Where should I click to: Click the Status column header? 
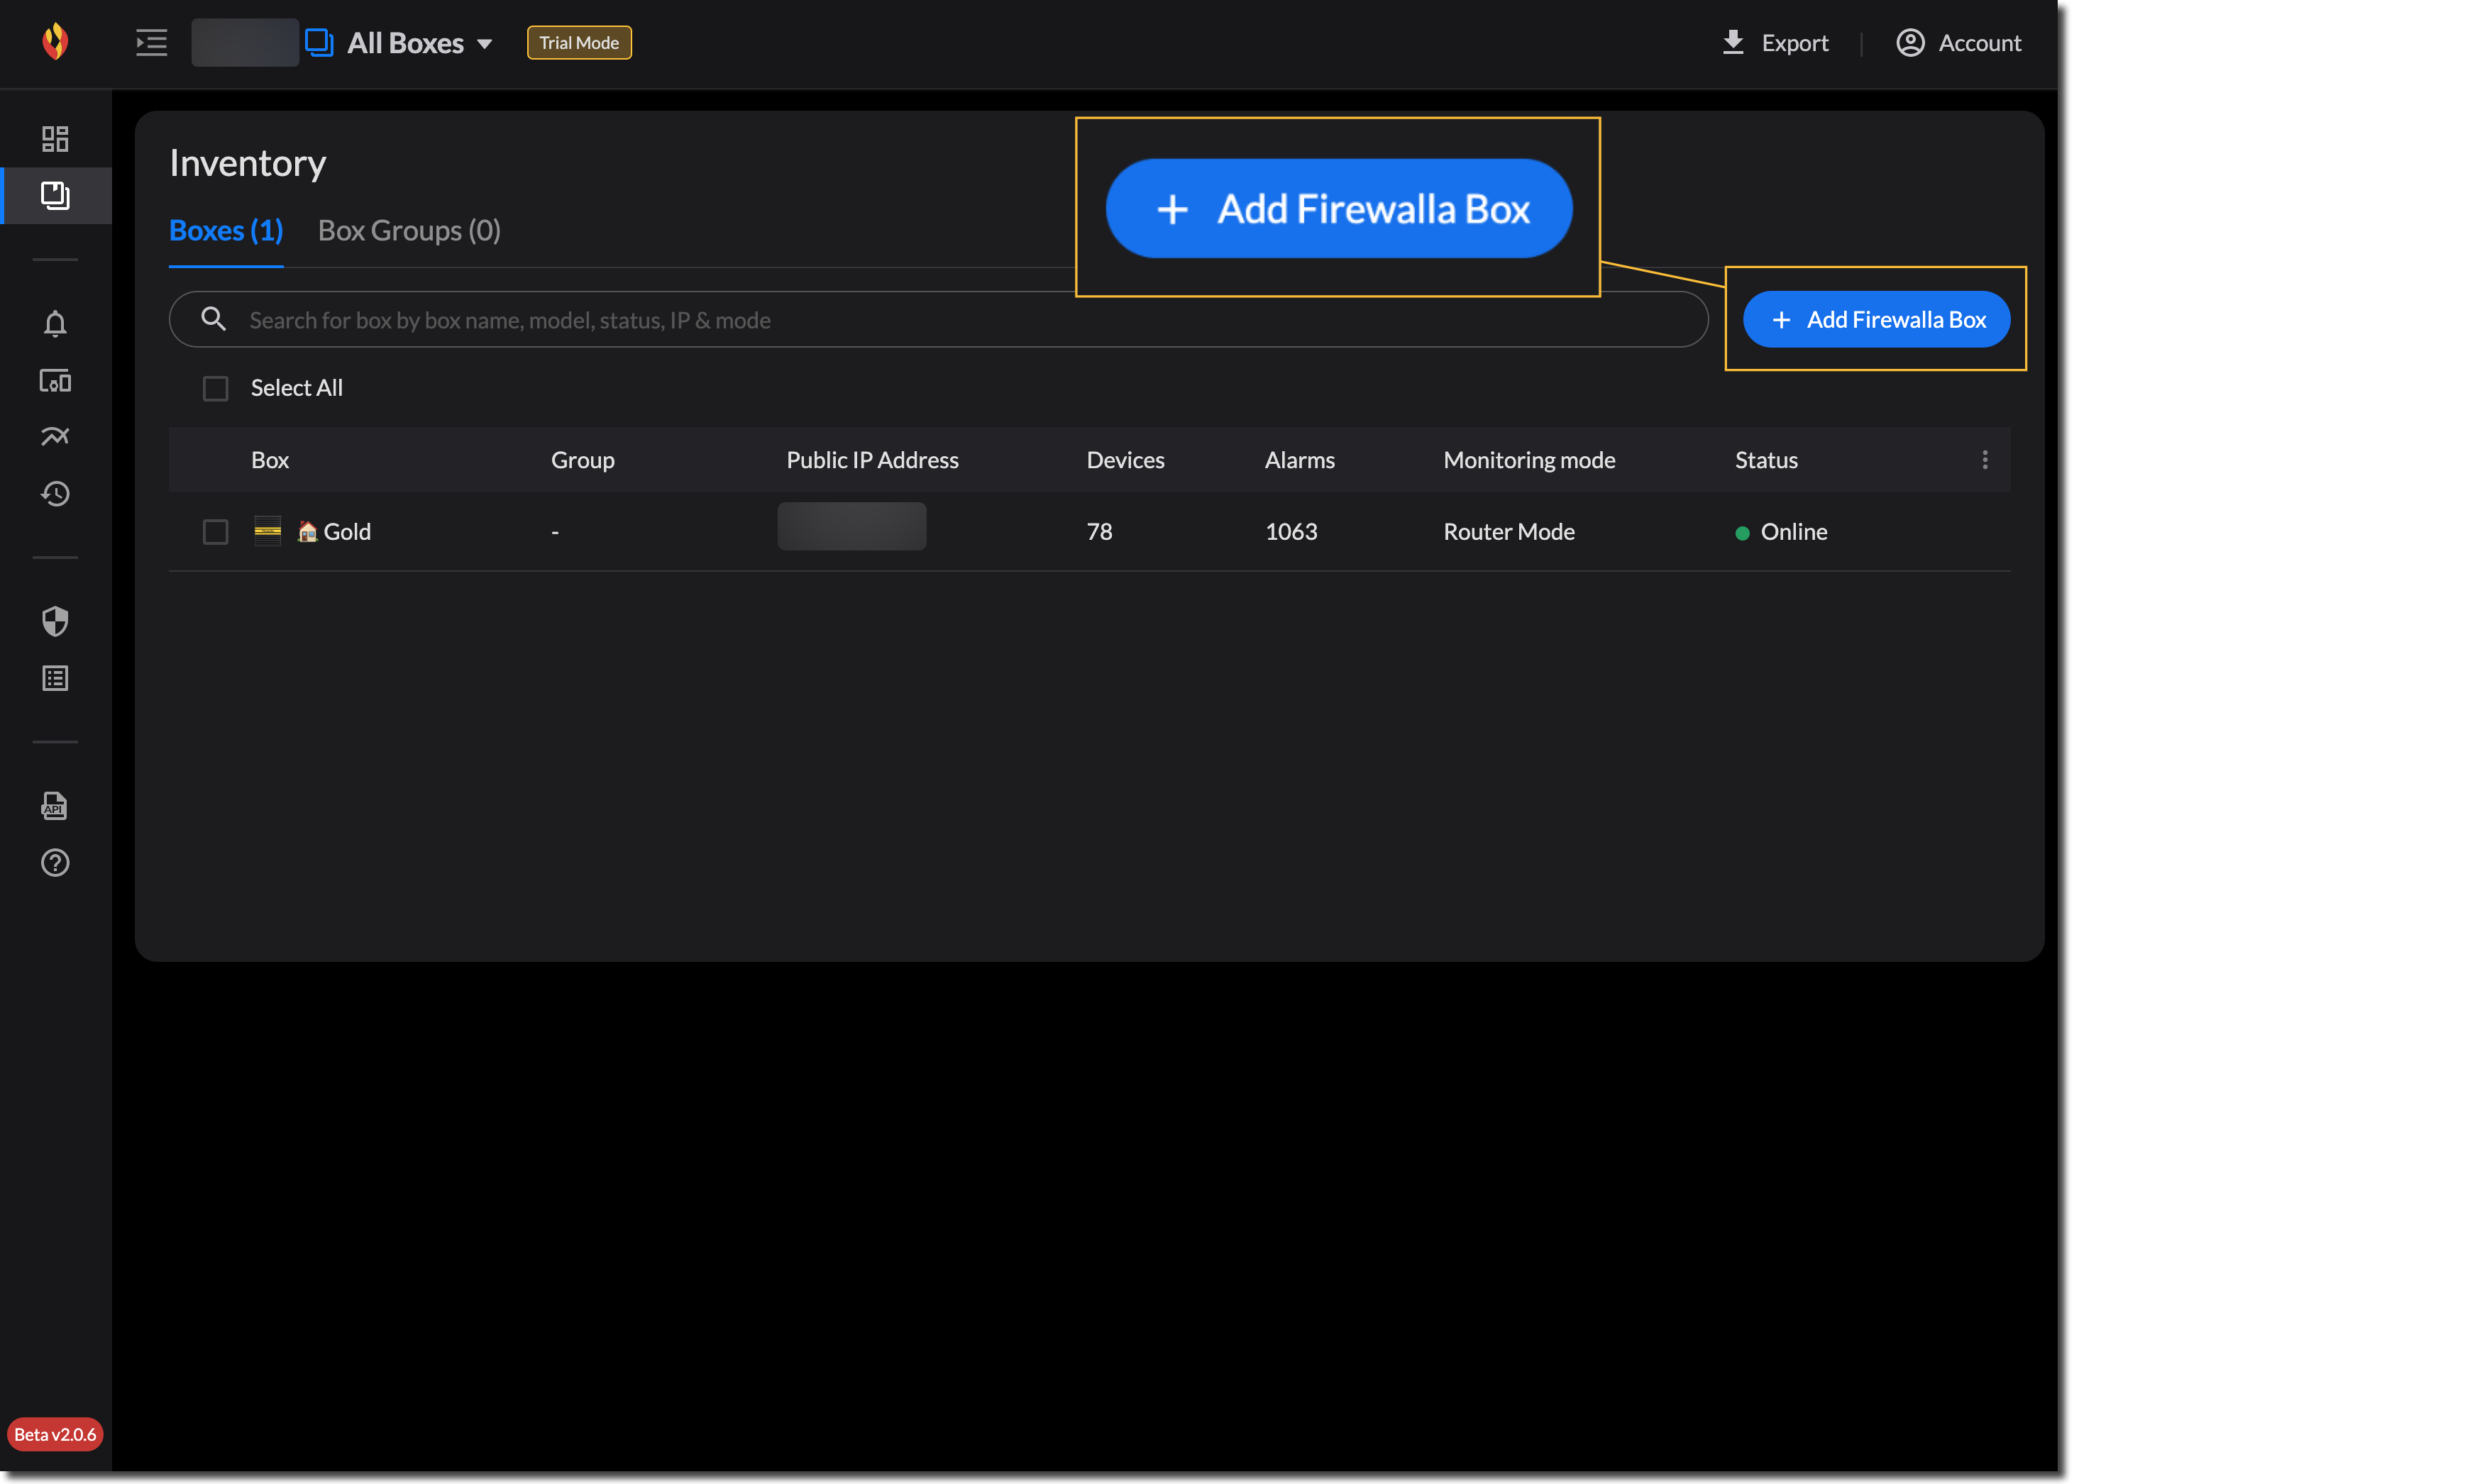click(x=1766, y=460)
